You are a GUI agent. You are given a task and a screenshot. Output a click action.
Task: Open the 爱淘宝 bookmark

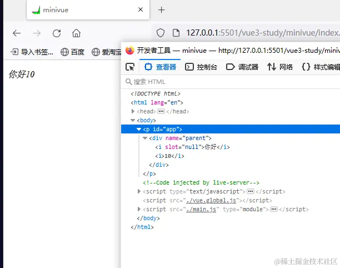tap(106, 52)
